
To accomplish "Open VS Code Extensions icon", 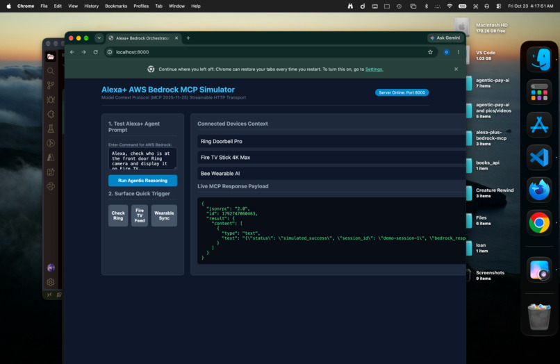I will [51, 115].
